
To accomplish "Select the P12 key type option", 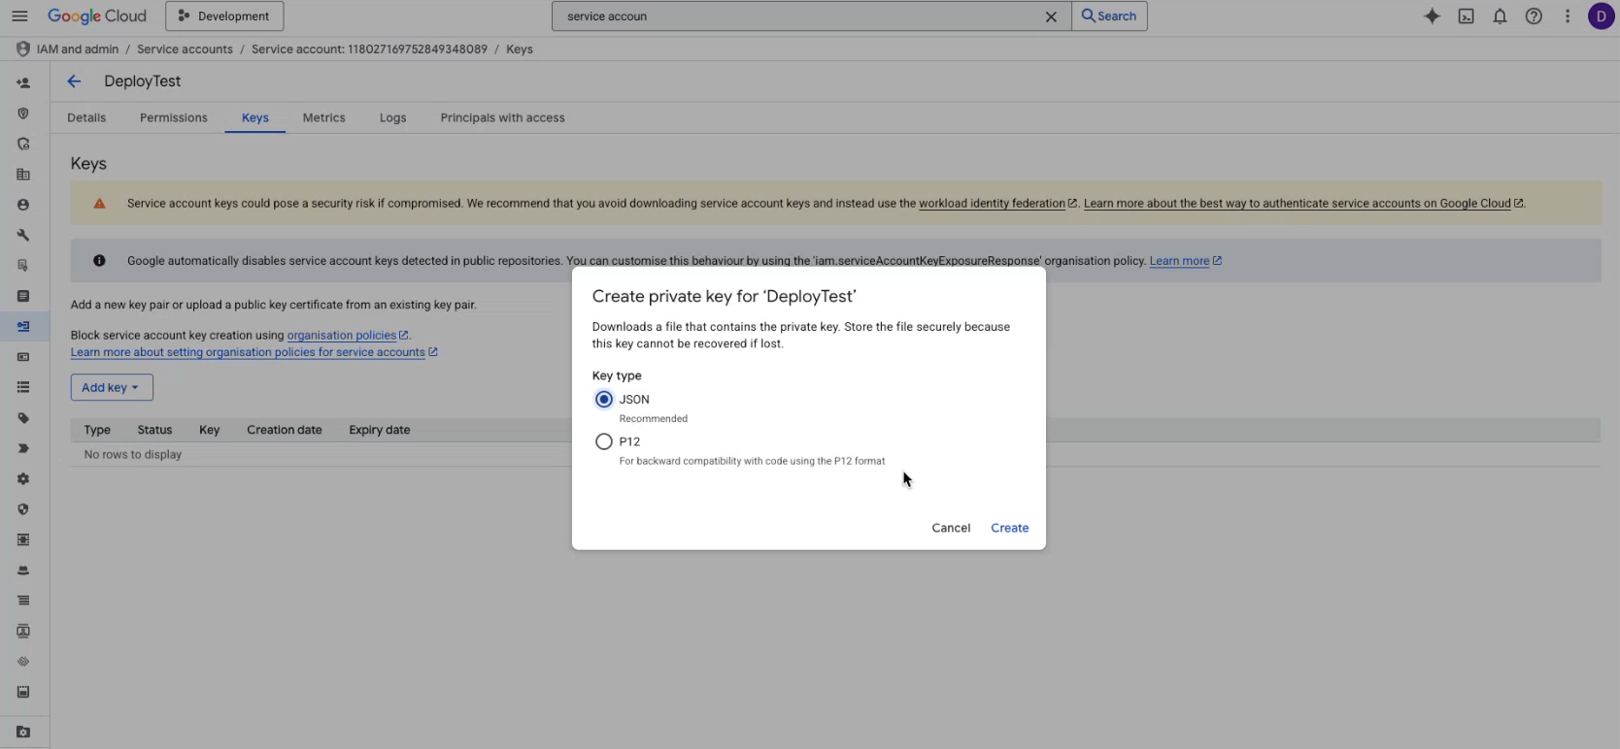I will pyautogui.click(x=604, y=442).
